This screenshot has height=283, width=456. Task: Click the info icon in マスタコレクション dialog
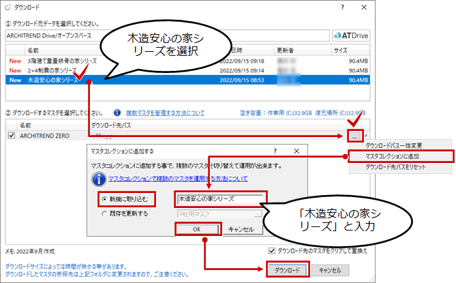[99, 179]
